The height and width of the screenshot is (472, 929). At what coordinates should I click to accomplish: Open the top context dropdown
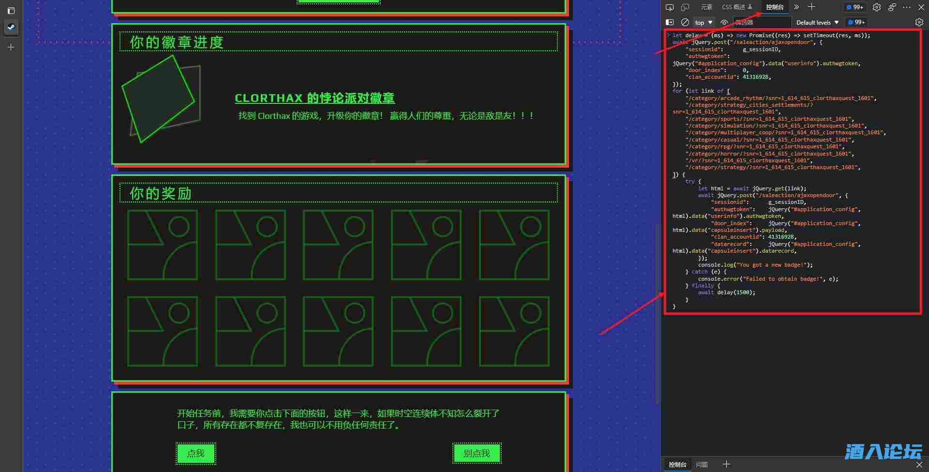(x=704, y=22)
